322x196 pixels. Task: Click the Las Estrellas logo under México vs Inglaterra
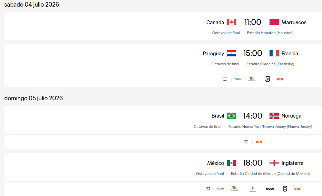253,189
